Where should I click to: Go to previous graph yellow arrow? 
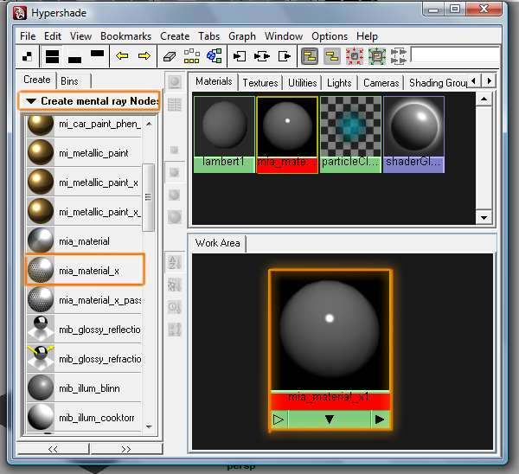point(122,56)
